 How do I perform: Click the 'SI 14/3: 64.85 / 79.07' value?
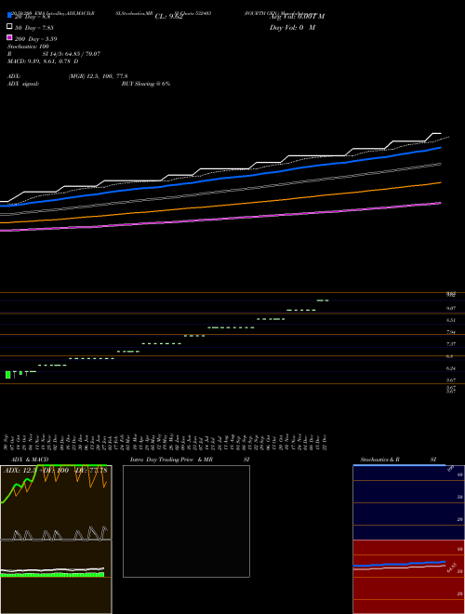tap(72, 54)
